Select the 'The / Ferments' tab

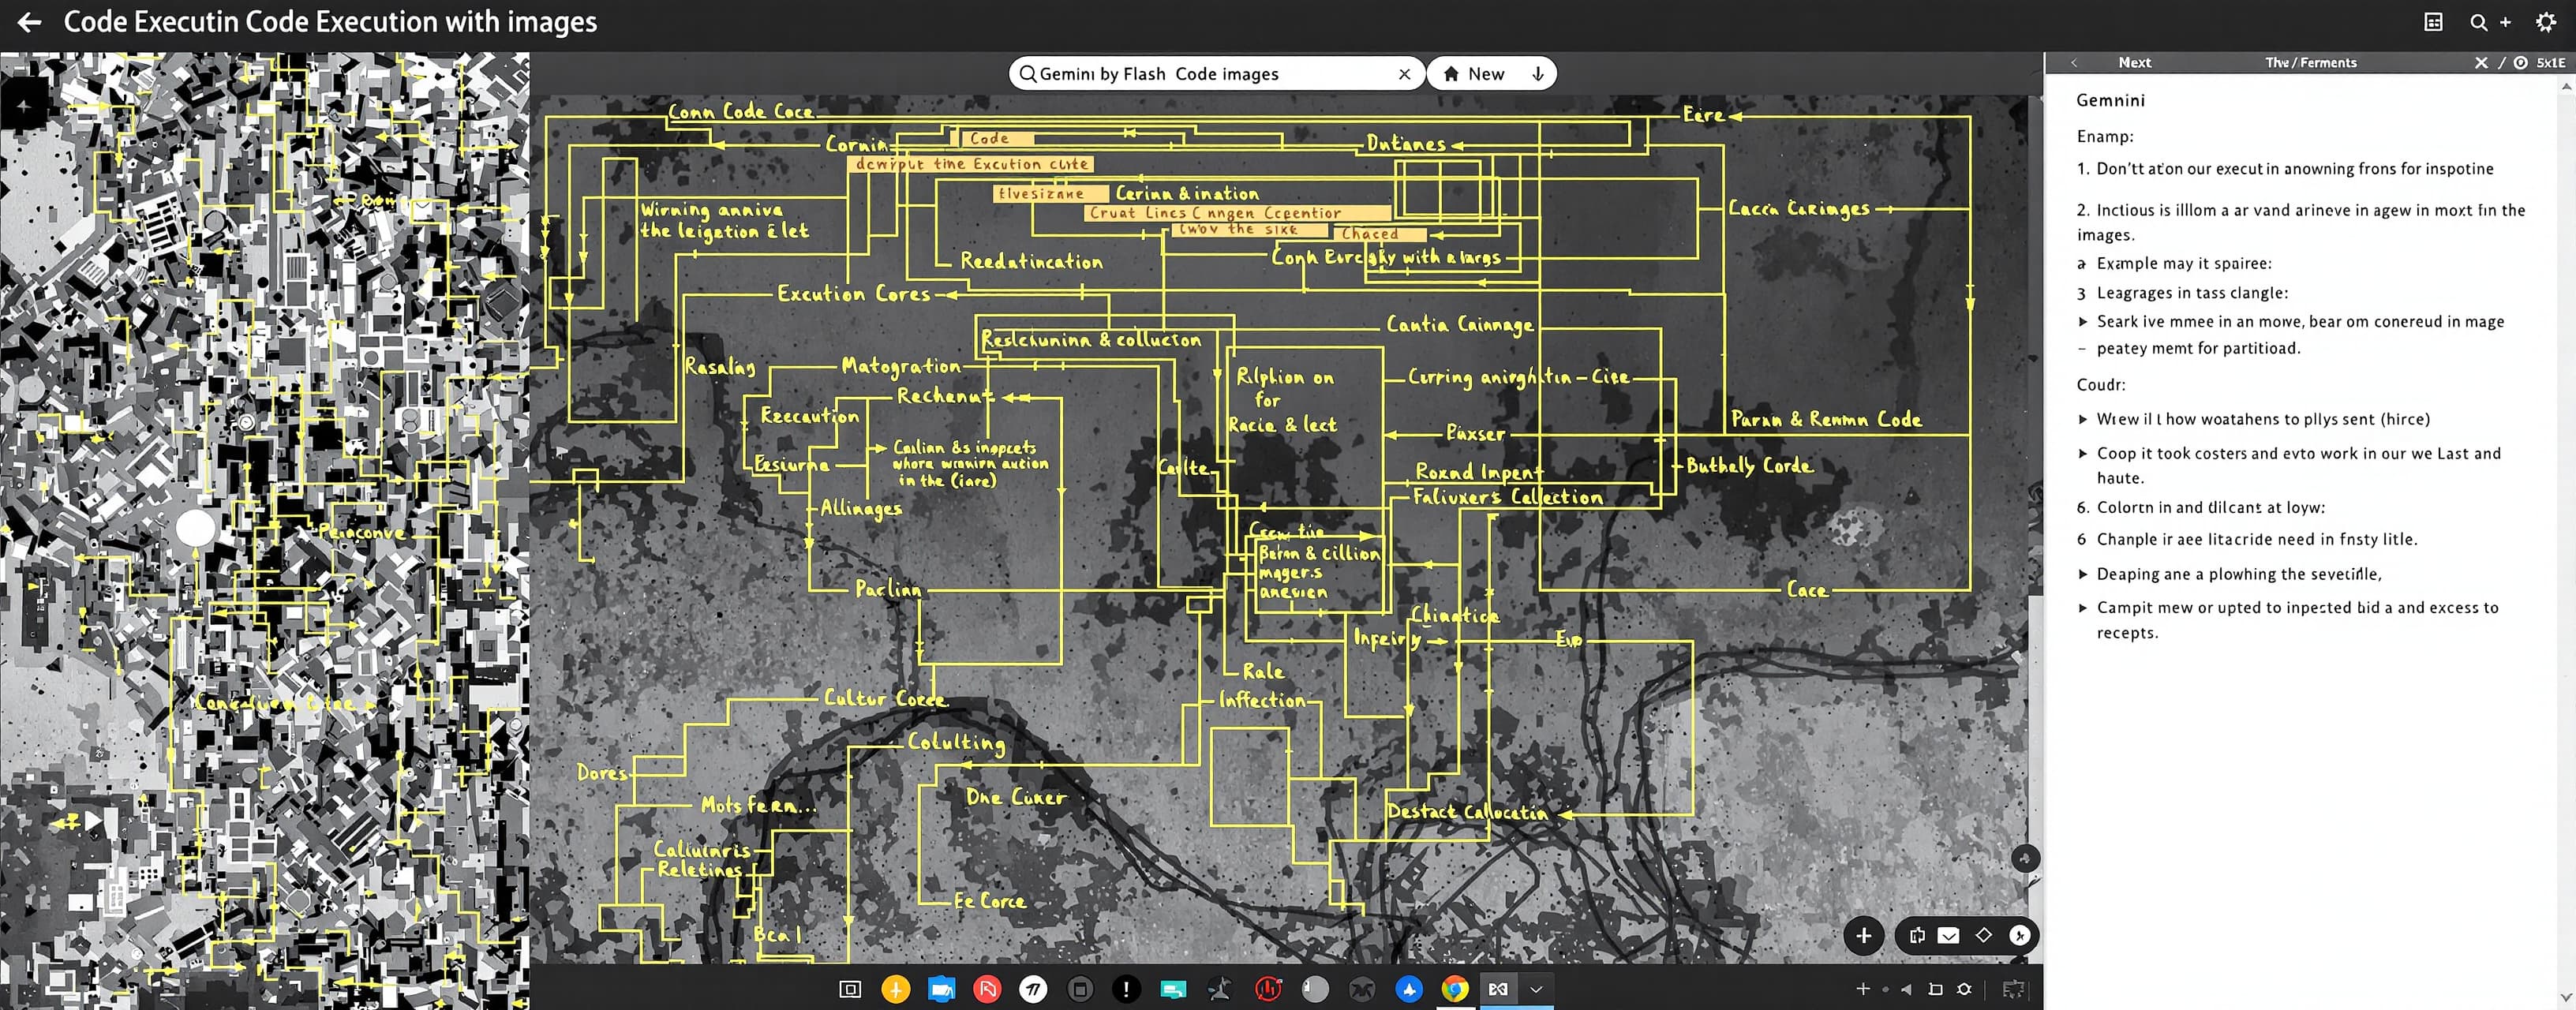(2311, 62)
